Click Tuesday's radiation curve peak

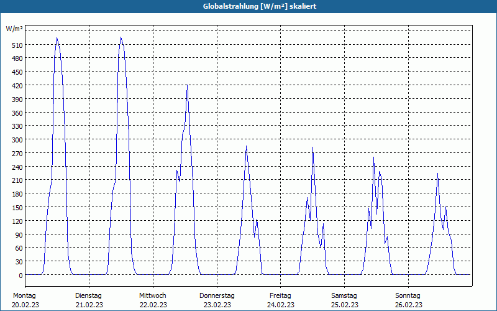click(121, 37)
